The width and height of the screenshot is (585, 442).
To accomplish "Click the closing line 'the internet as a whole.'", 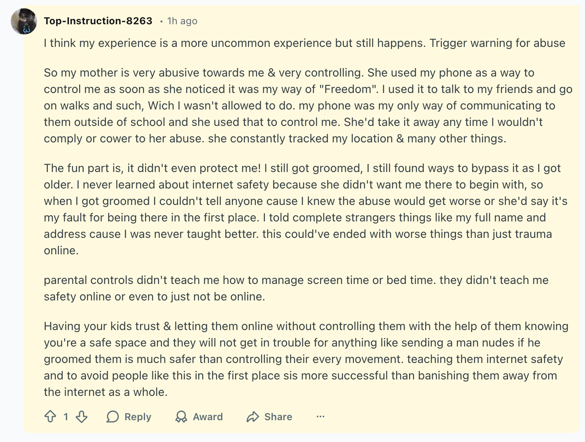I will (106, 392).
